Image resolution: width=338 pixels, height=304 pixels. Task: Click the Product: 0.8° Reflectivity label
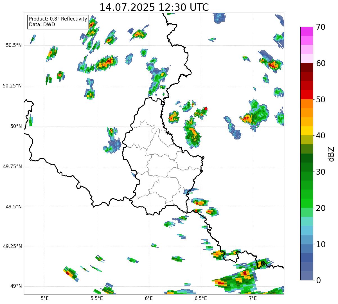[x=58, y=19]
